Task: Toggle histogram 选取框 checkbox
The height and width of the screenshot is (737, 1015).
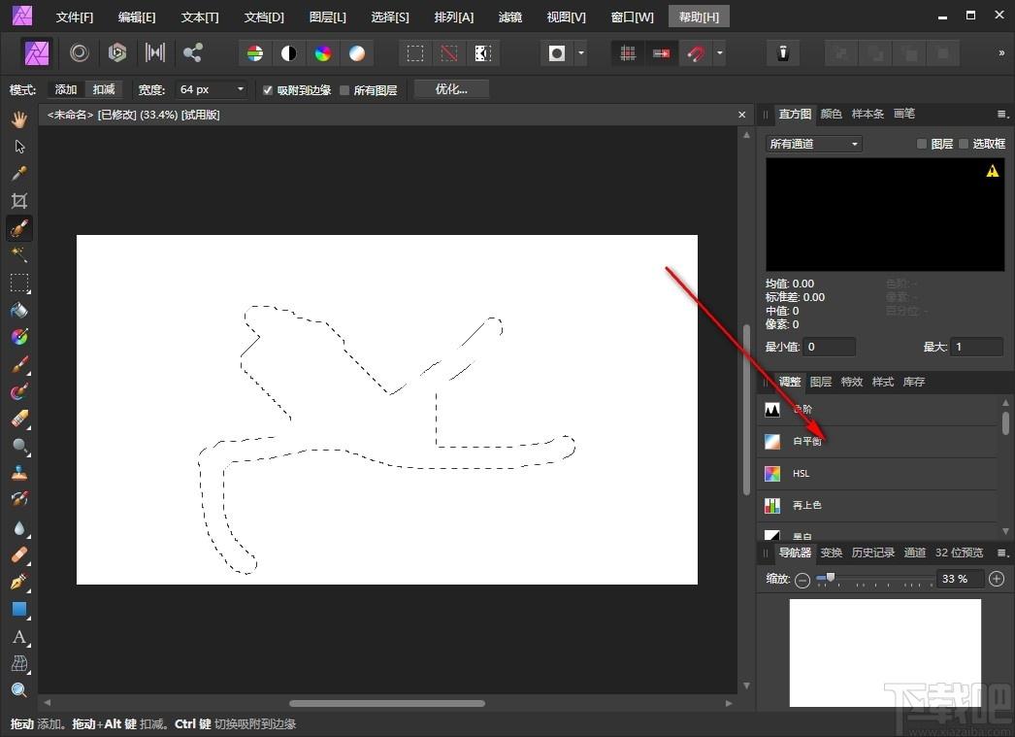Action: point(964,144)
